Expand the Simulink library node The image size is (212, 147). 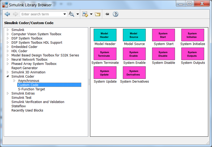tap(8, 30)
